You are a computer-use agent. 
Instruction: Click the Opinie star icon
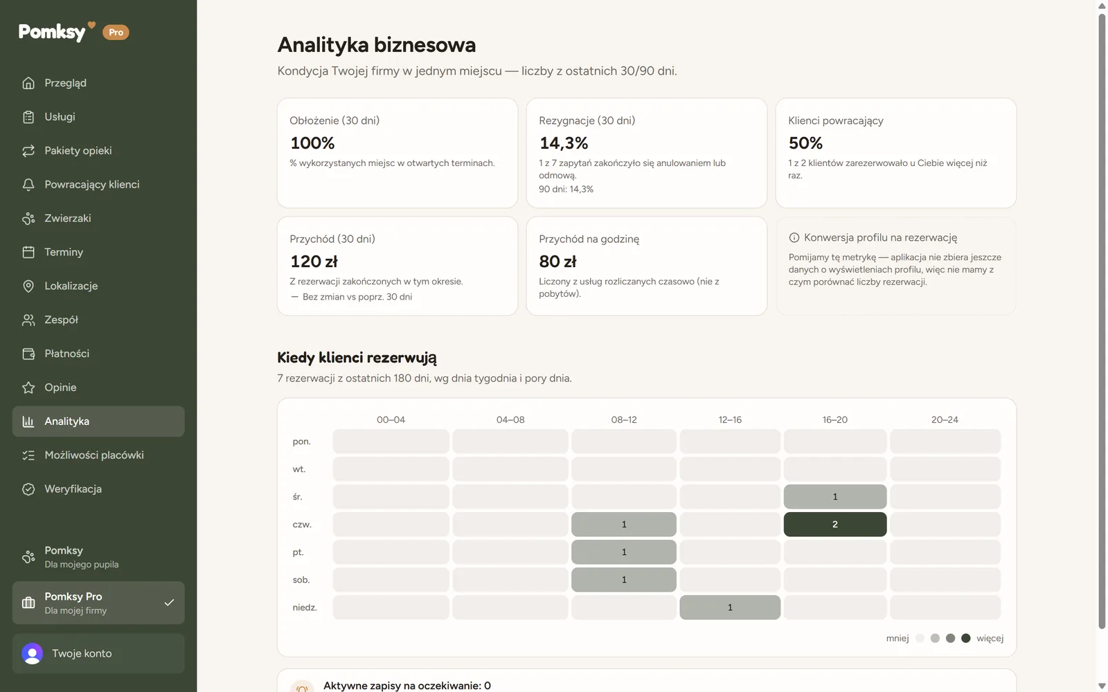pyautogui.click(x=28, y=388)
